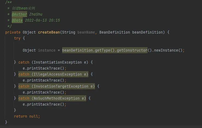The width and height of the screenshot is (202, 128).
Task: Place cursor on the return null statement
Action: [27, 116]
